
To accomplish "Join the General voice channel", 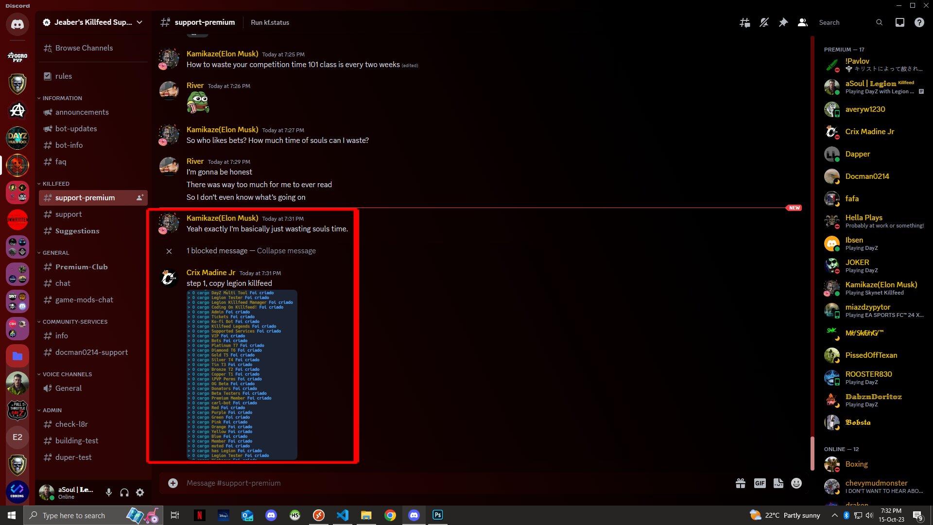I will point(93,388).
